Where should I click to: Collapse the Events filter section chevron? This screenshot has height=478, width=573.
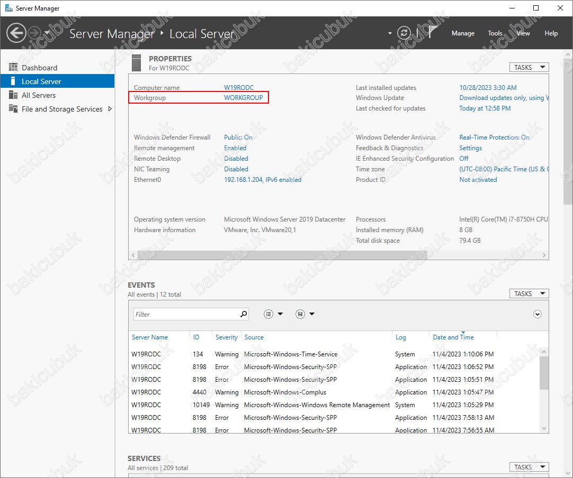537,314
